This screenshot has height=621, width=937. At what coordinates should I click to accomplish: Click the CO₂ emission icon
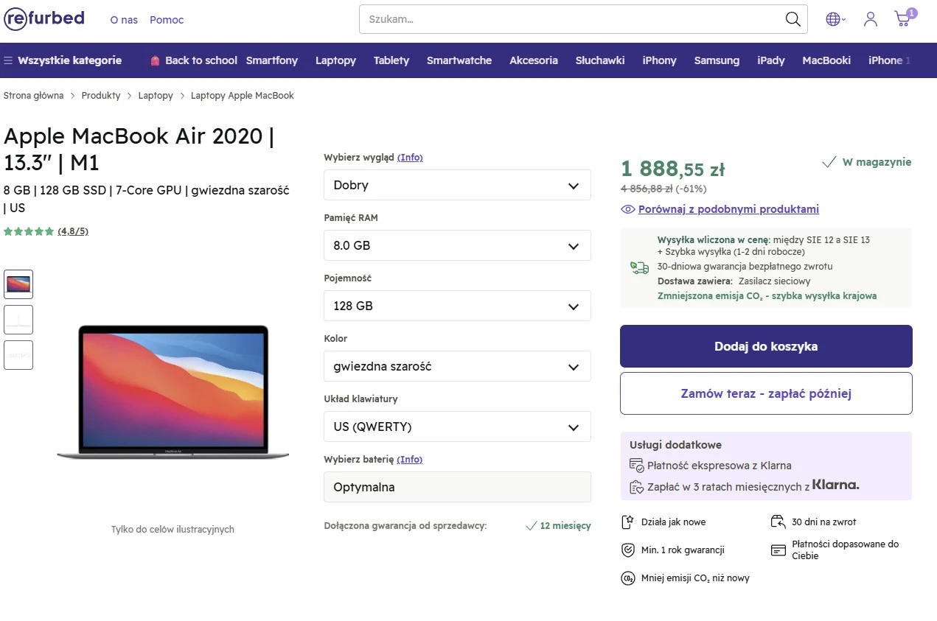pyautogui.click(x=627, y=578)
